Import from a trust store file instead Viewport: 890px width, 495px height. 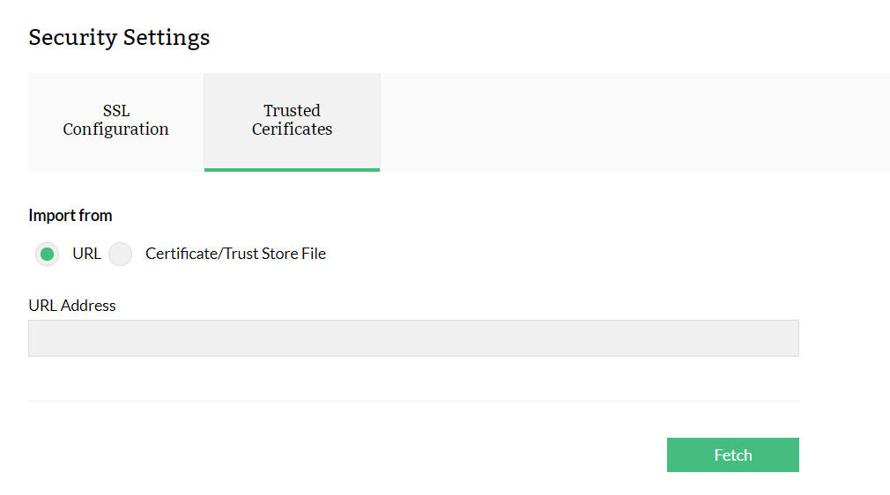[121, 255]
